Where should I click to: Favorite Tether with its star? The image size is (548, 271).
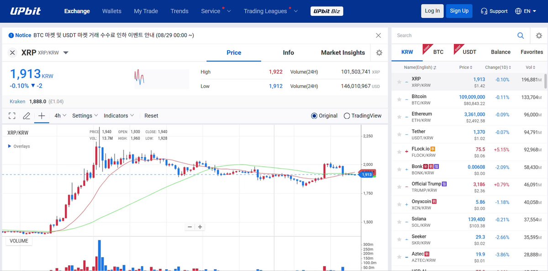(400, 134)
